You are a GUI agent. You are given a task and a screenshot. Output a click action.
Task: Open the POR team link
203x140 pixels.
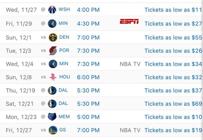64,50
